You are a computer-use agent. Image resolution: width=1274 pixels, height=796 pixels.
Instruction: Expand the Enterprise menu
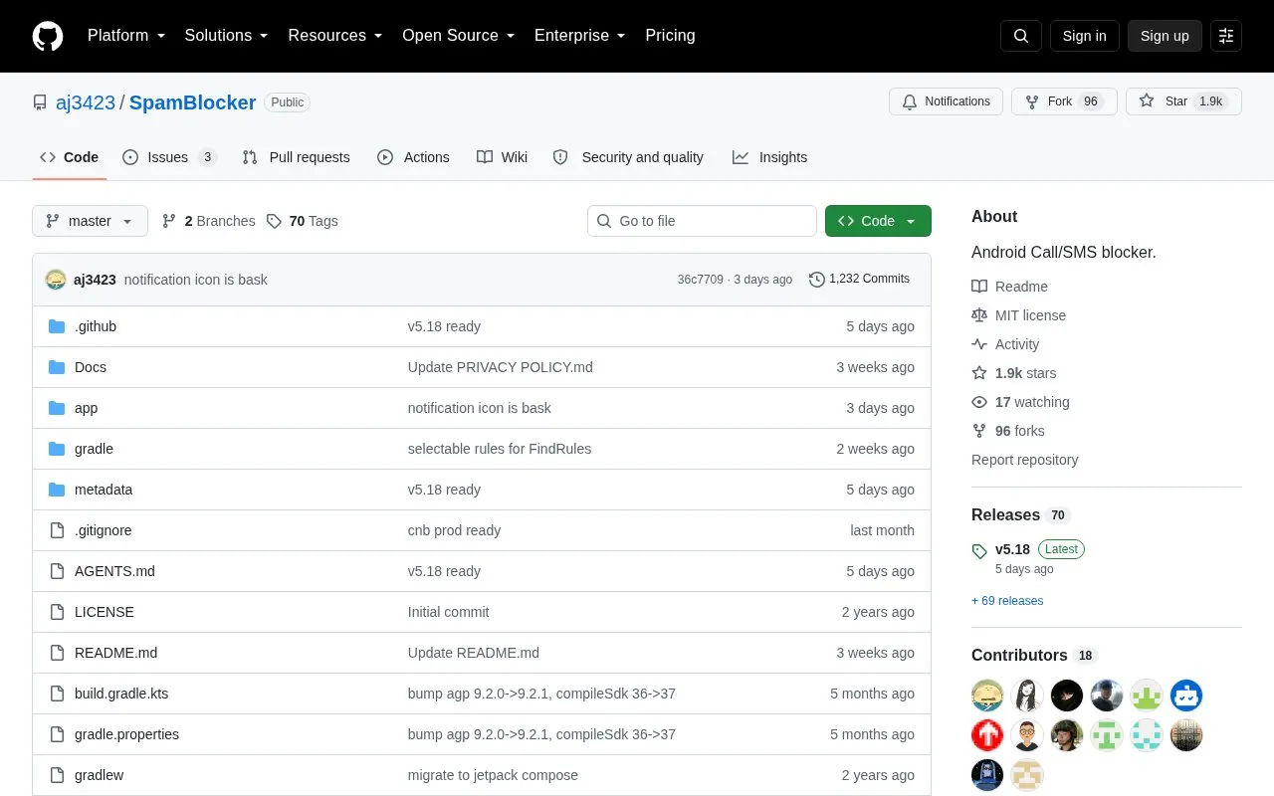(x=580, y=36)
